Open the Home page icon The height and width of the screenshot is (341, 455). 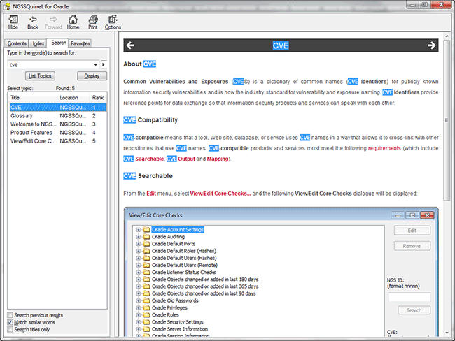tap(73, 22)
